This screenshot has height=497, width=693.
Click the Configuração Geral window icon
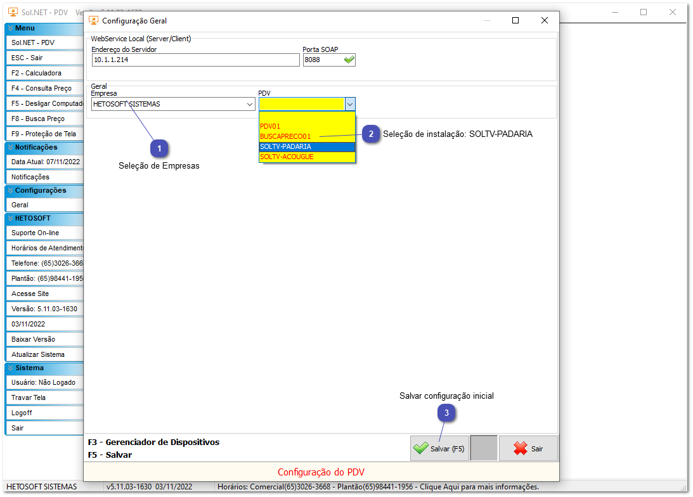(x=94, y=20)
